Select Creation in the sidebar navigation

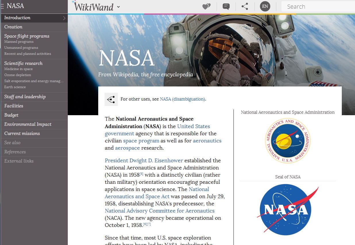click(x=13, y=27)
